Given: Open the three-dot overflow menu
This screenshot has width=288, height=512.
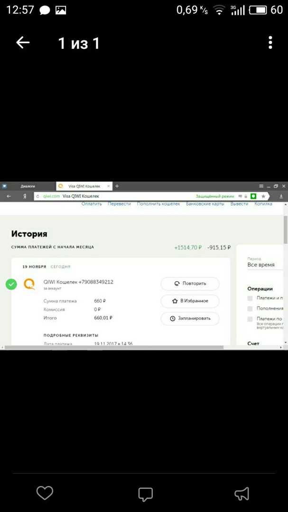Looking at the screenshot, I should [x=270, y=43].
